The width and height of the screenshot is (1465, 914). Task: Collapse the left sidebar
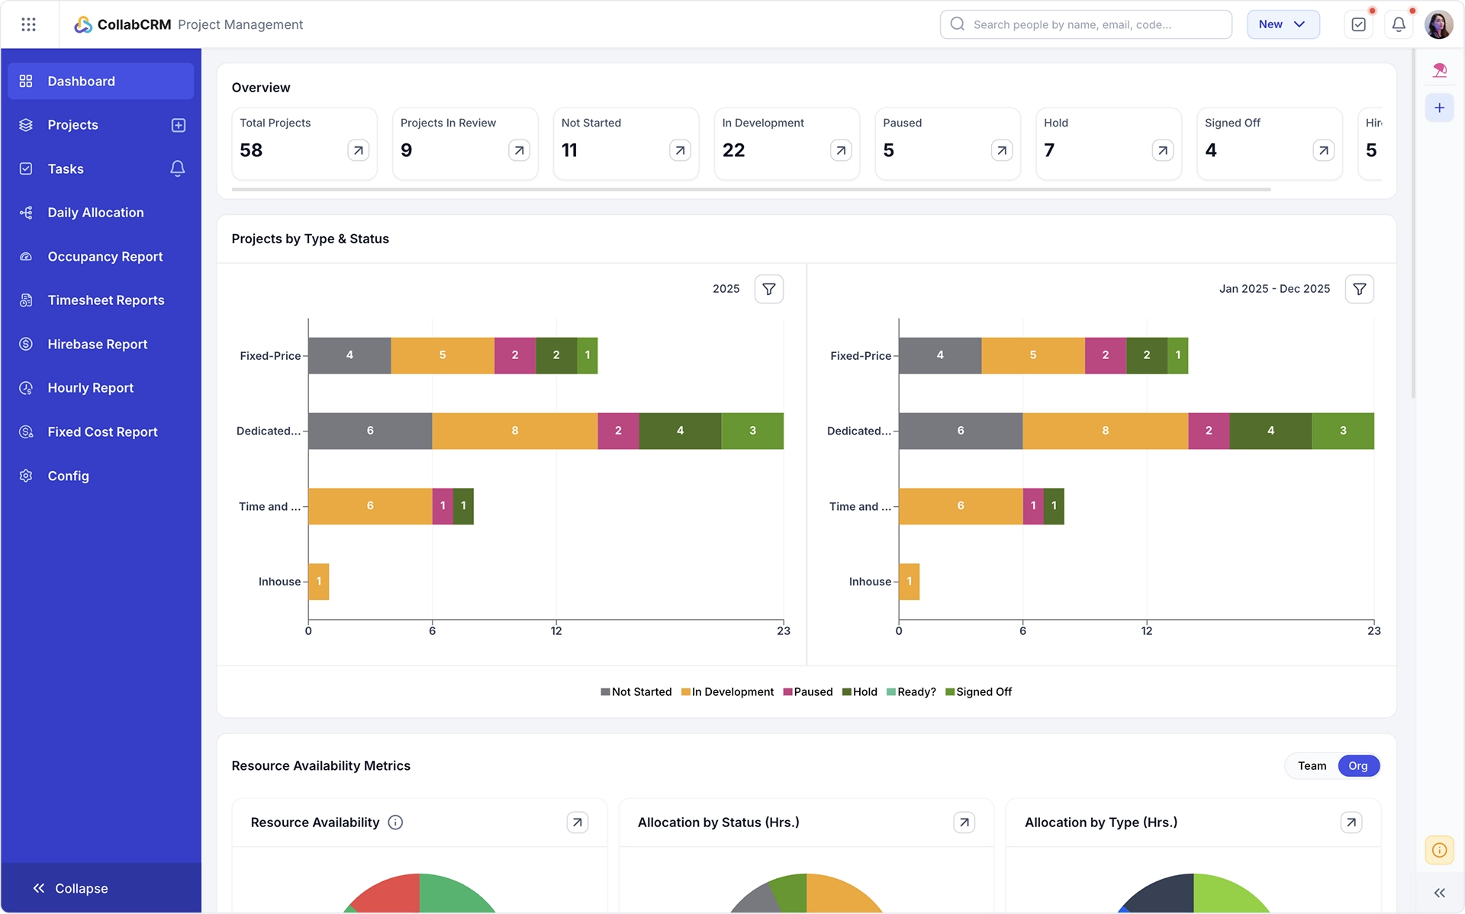[x=70, y=888]
